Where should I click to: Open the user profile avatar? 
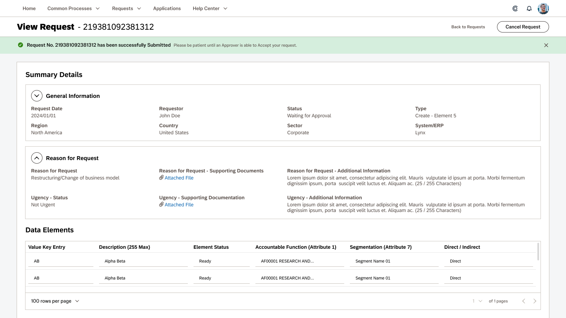pos(543,8)
